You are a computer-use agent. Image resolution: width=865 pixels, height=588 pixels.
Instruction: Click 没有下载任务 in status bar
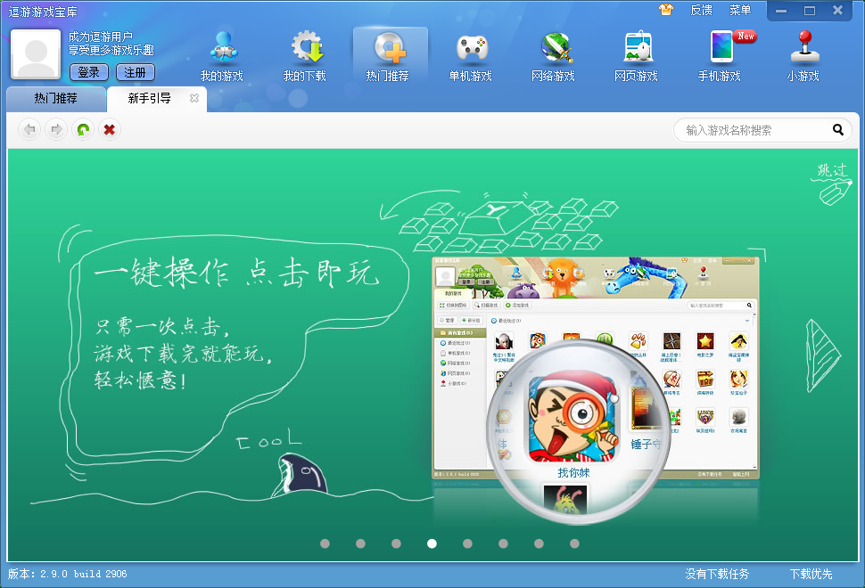tap(717, 575)
